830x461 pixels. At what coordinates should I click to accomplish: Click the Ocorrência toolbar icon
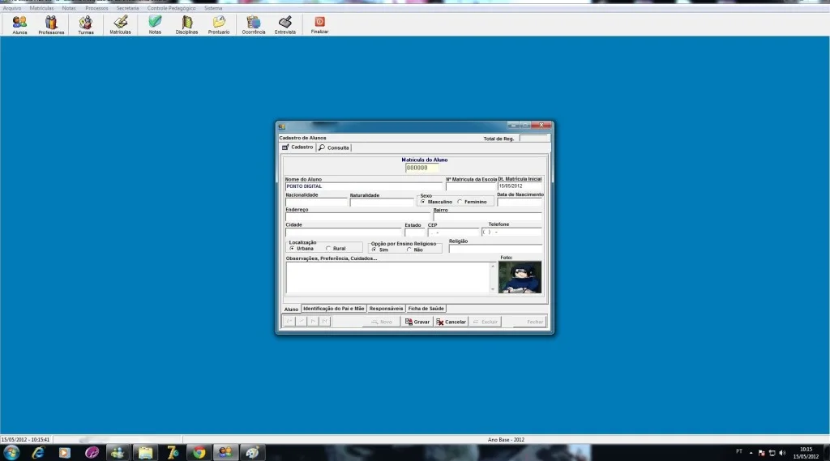[254, 24]
